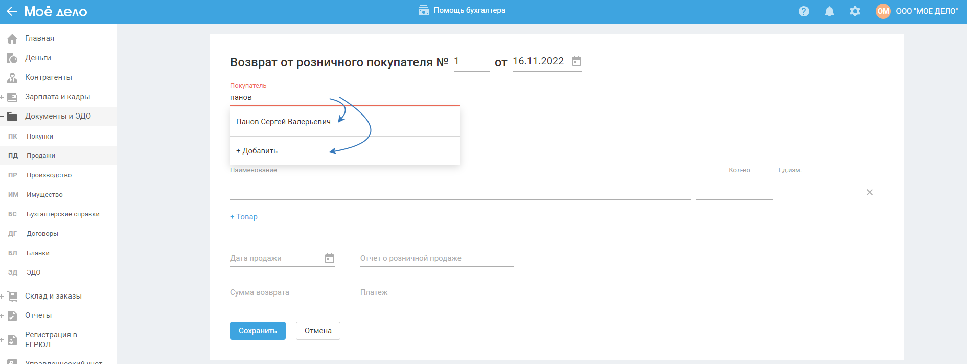The width and height of the screenshot is (967, 364).
Task: Click the Контрагенты people icon
Action: 12,78
